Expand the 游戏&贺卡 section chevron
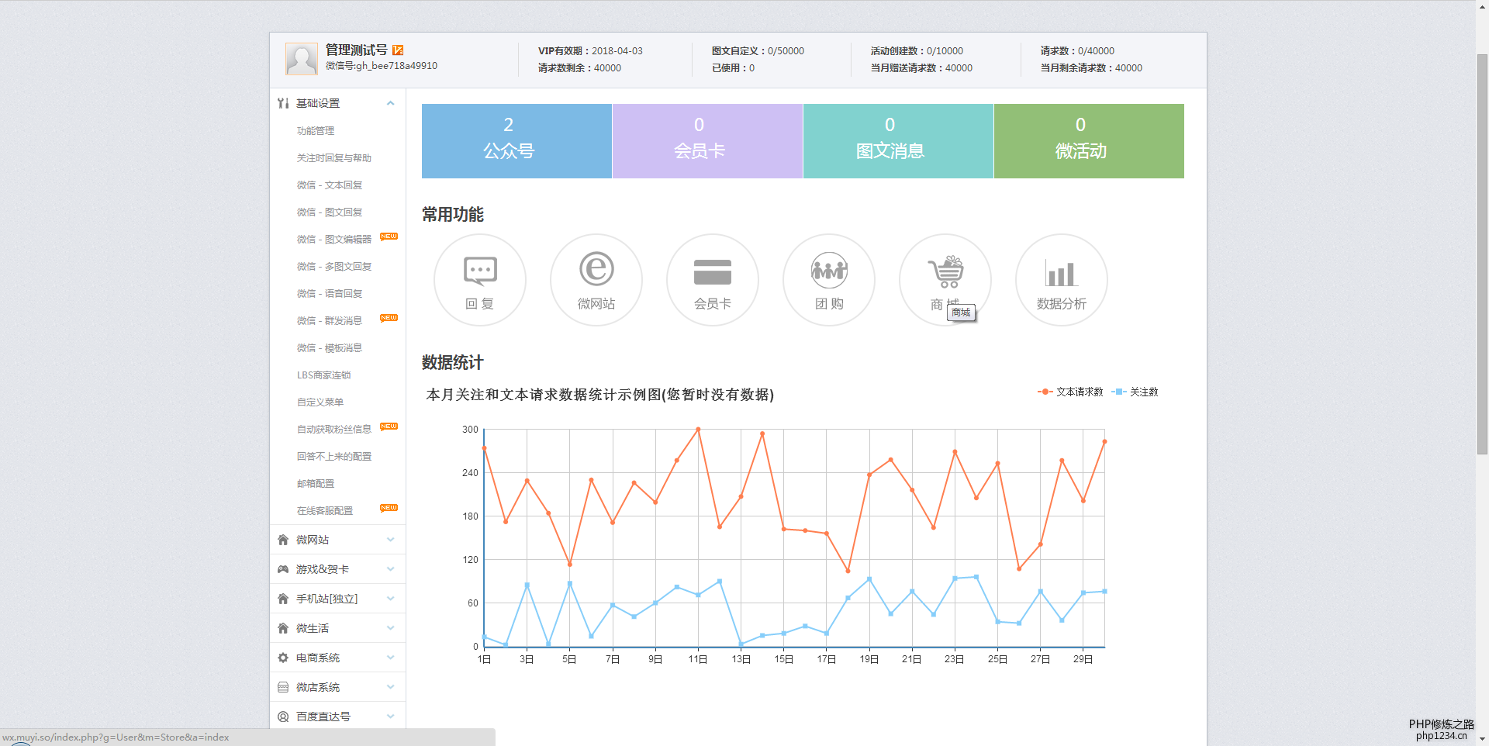The image size is (1489, 746). click(391, 569)
